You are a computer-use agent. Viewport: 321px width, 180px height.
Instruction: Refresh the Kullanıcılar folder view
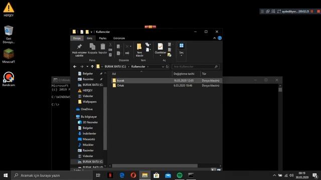click(167, 66)
